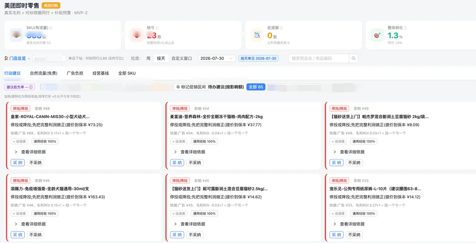
Task: Click title 宠乐见-公狗专用纸尿裤-L-10片
Action: 375,189
